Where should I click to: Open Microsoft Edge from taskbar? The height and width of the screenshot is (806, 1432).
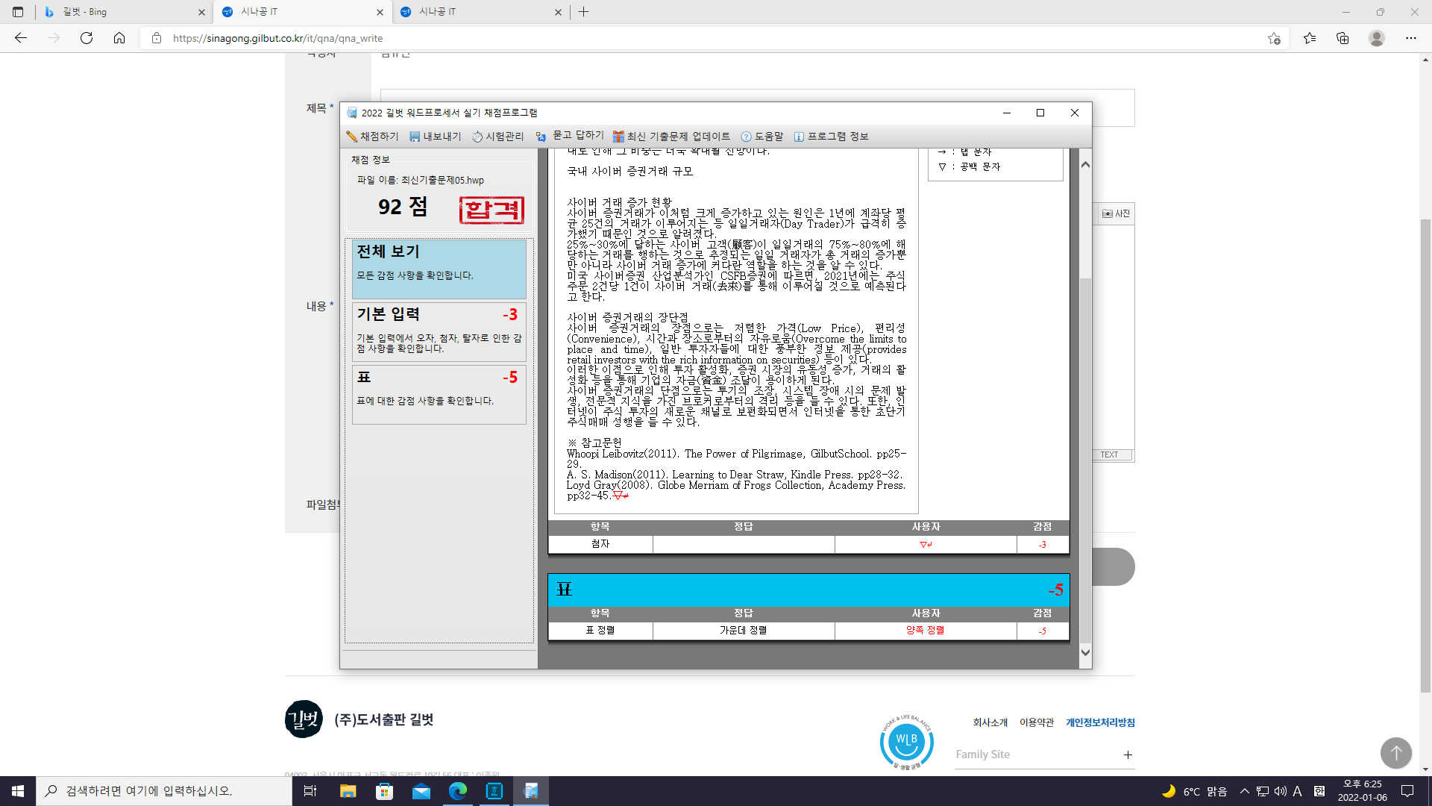click(x=458, y=791)
